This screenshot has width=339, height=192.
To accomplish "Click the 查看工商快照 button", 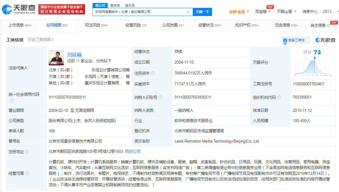I will [x=295, y=40].
